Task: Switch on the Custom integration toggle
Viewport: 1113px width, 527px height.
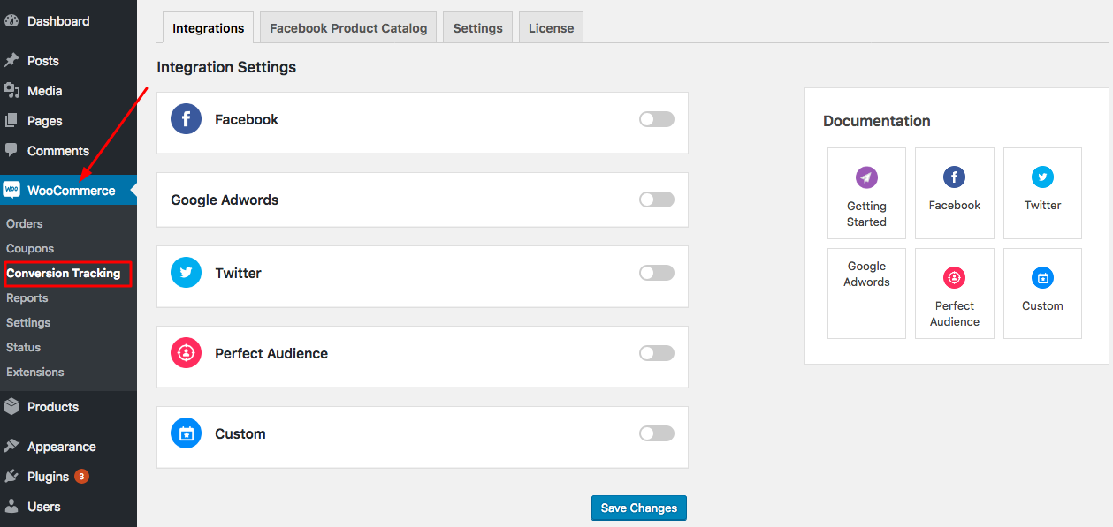Action: tap(656, 433)
